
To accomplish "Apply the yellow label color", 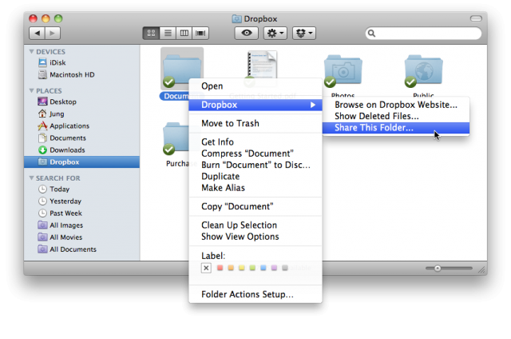I will [x=241, y=268].
